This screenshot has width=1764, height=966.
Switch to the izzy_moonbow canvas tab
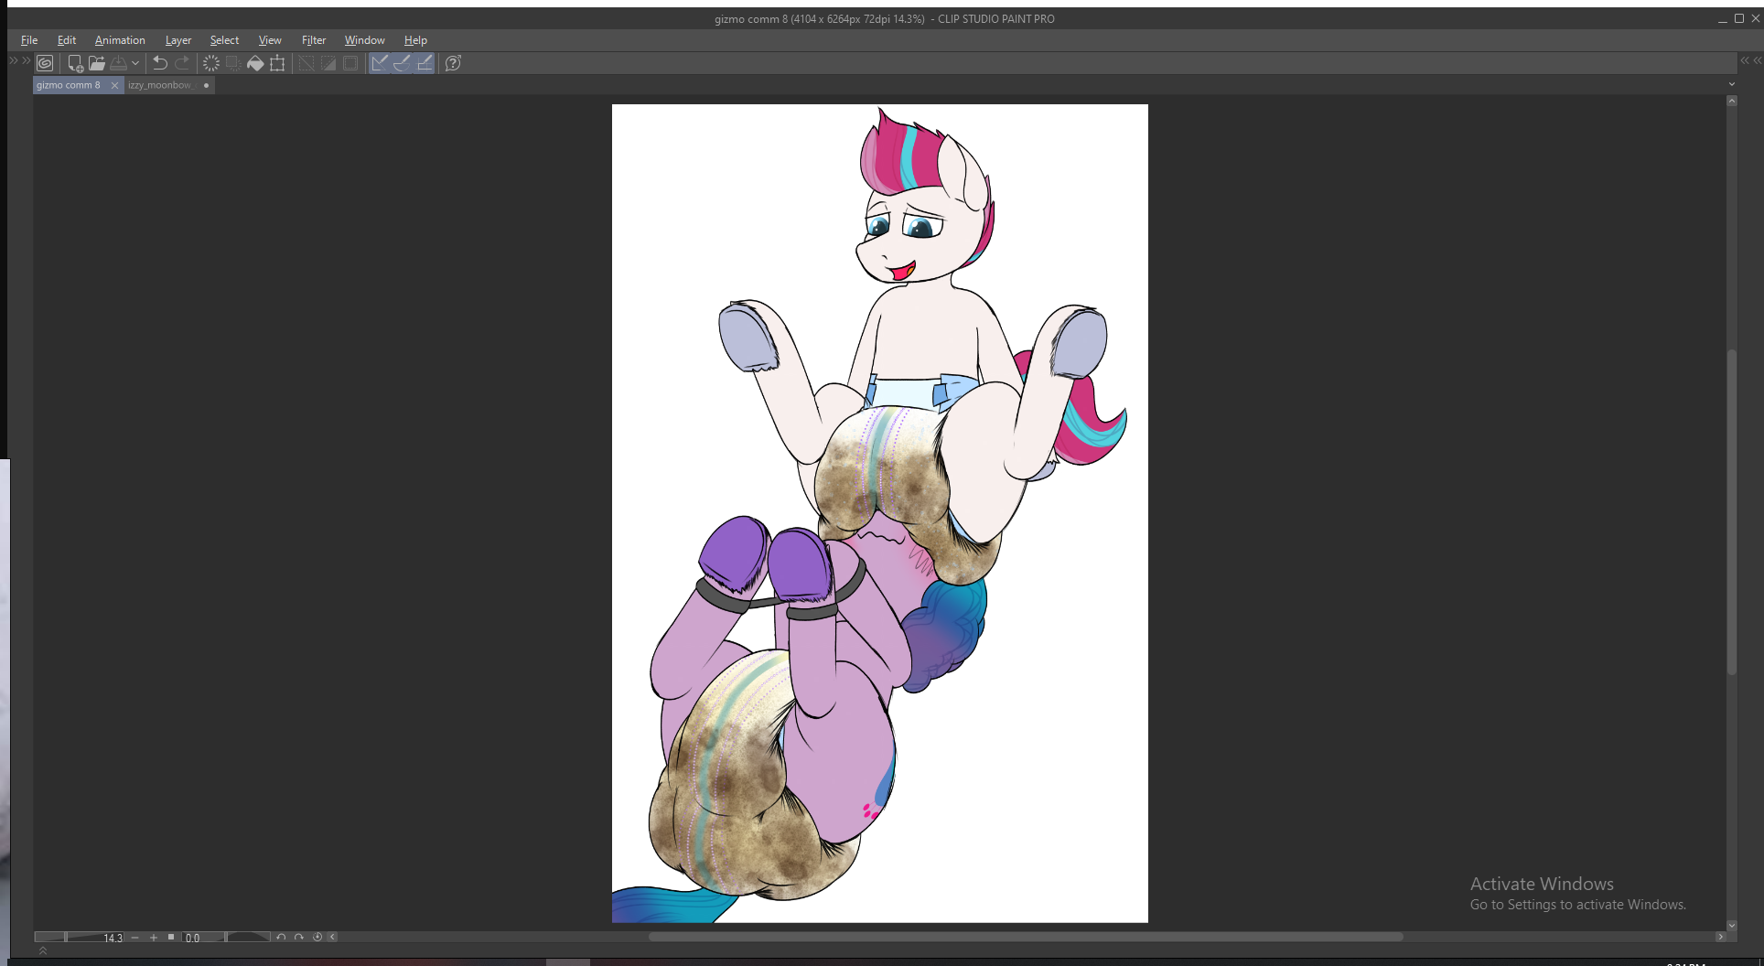coord(160,85)
